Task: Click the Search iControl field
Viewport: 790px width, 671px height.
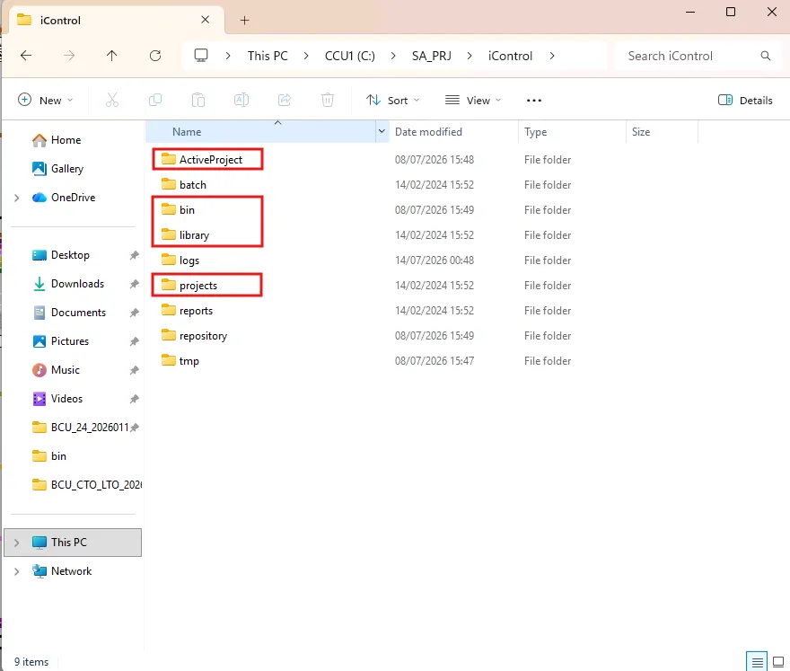Action: click(700, 56)
